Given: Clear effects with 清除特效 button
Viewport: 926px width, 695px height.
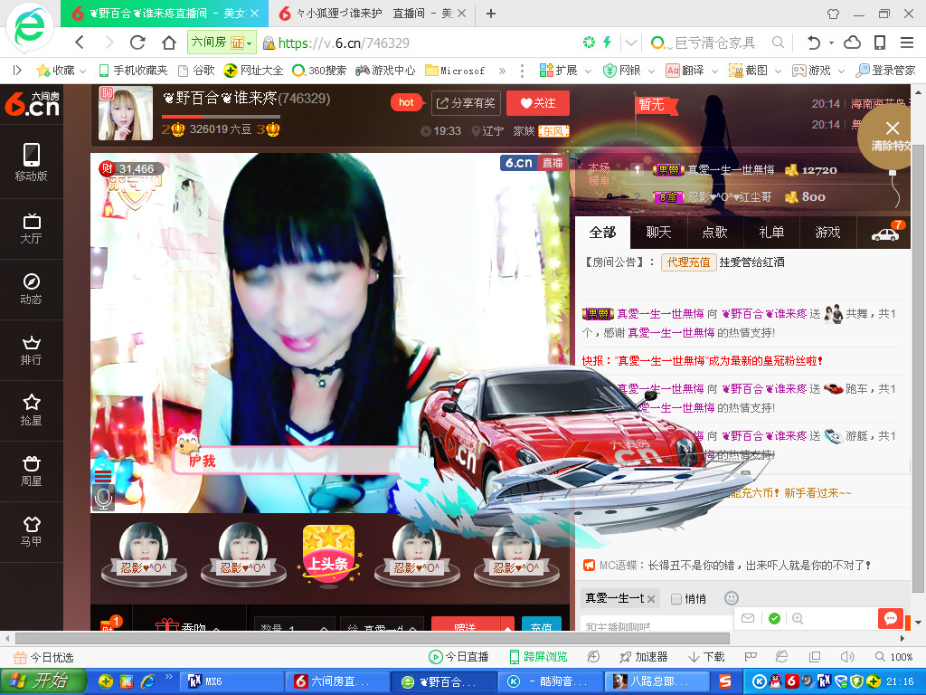Looking at the screenshot, I should click(x=891, y=137).
